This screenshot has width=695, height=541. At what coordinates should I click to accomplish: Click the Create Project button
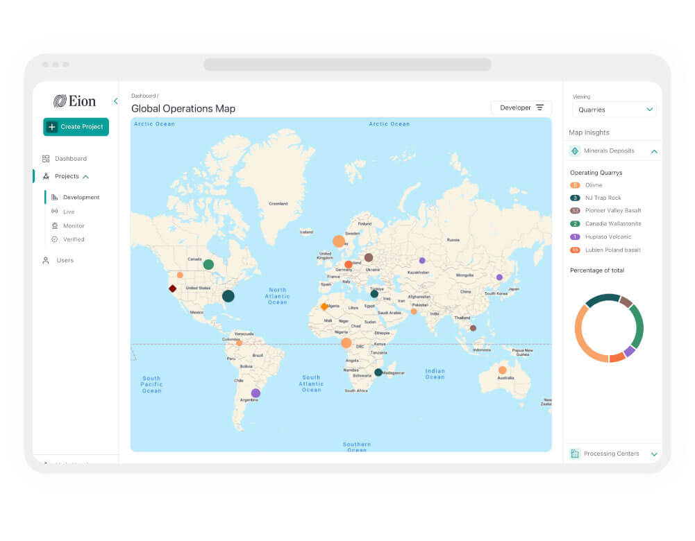[76, 127]
